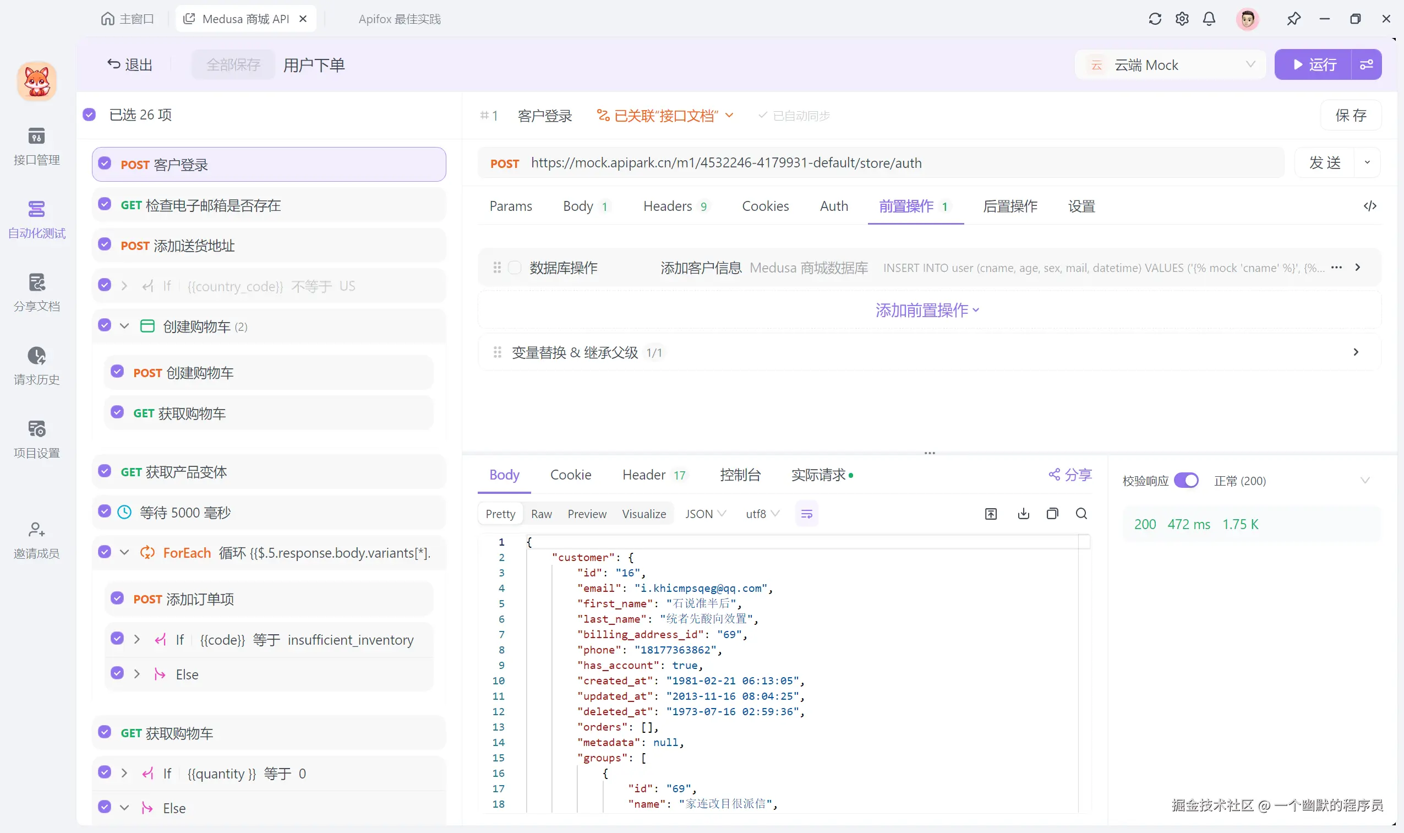Click the 发送 button

point(1324,163)
